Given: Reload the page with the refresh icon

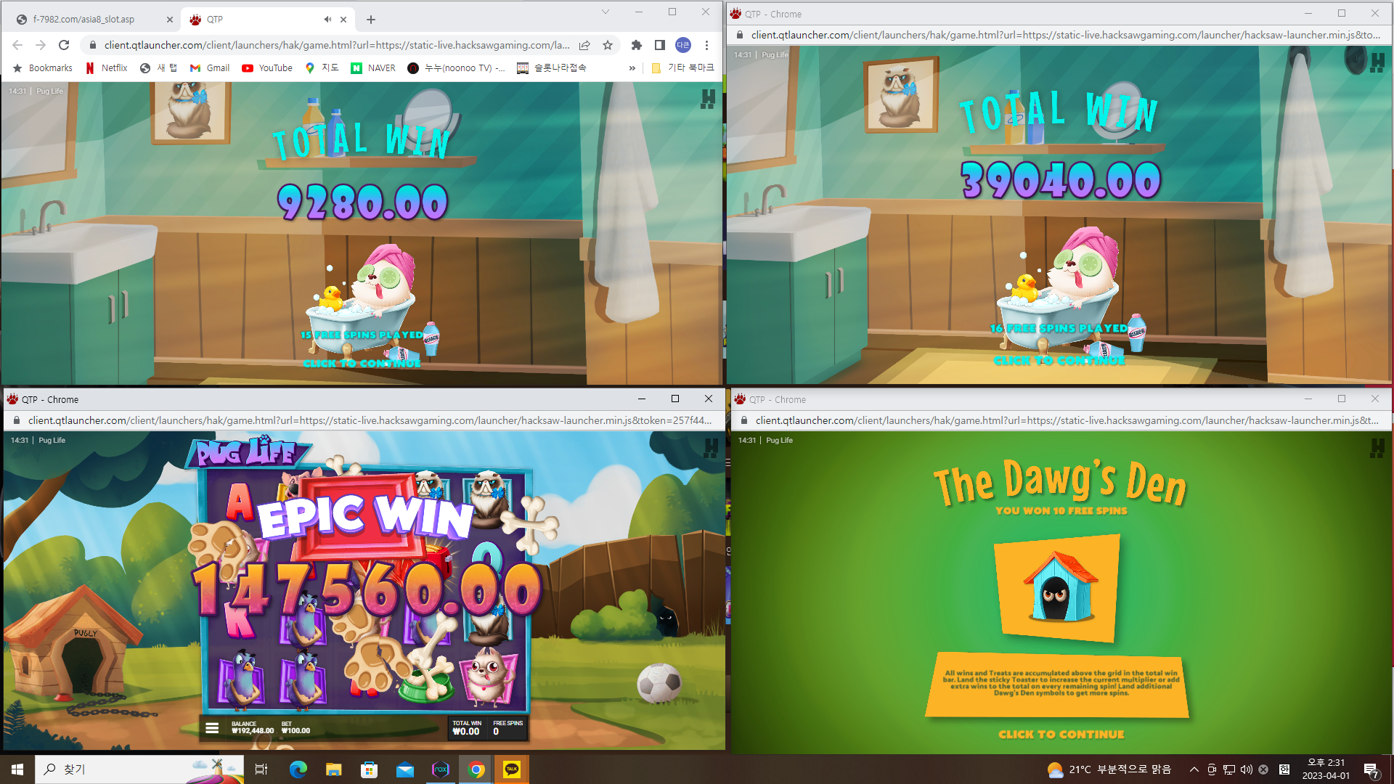Looking at the screenshot, I should pyautogui.click(x=64, y=45).
